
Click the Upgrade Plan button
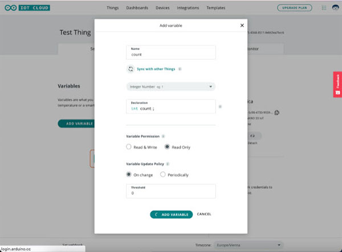pyautogui.click(x=294, y=8)
